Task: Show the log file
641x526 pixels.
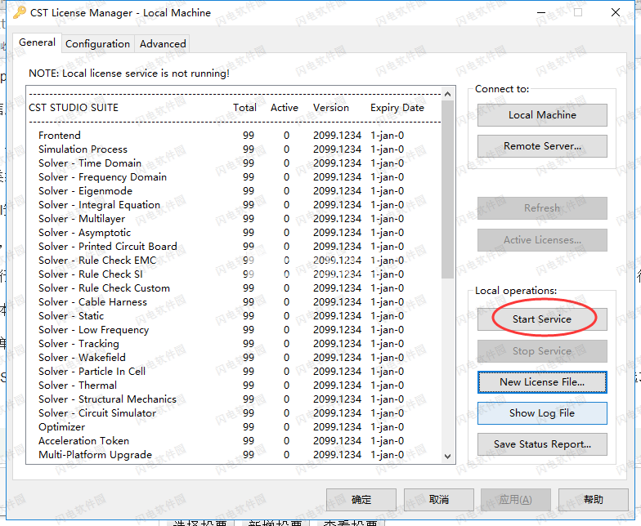Action: (542, 413)
